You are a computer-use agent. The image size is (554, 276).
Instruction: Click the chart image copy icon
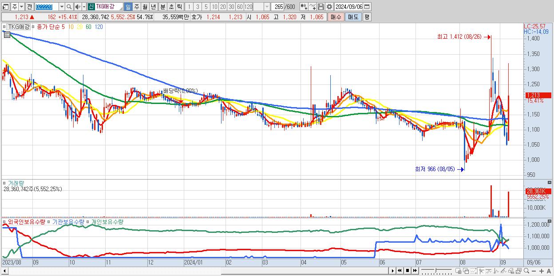click(x=518, y=271)
